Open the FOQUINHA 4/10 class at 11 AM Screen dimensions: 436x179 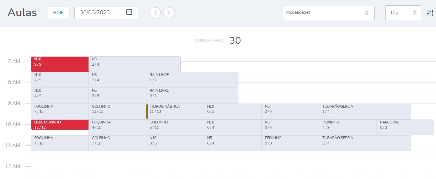[x=60, y=143]
